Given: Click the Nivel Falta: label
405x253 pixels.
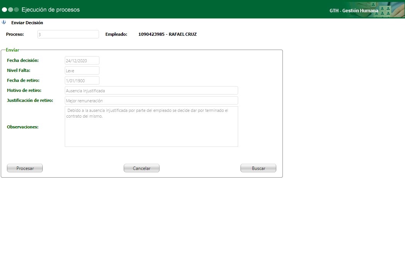Looking at the screenshot, I should click(18, 70).
